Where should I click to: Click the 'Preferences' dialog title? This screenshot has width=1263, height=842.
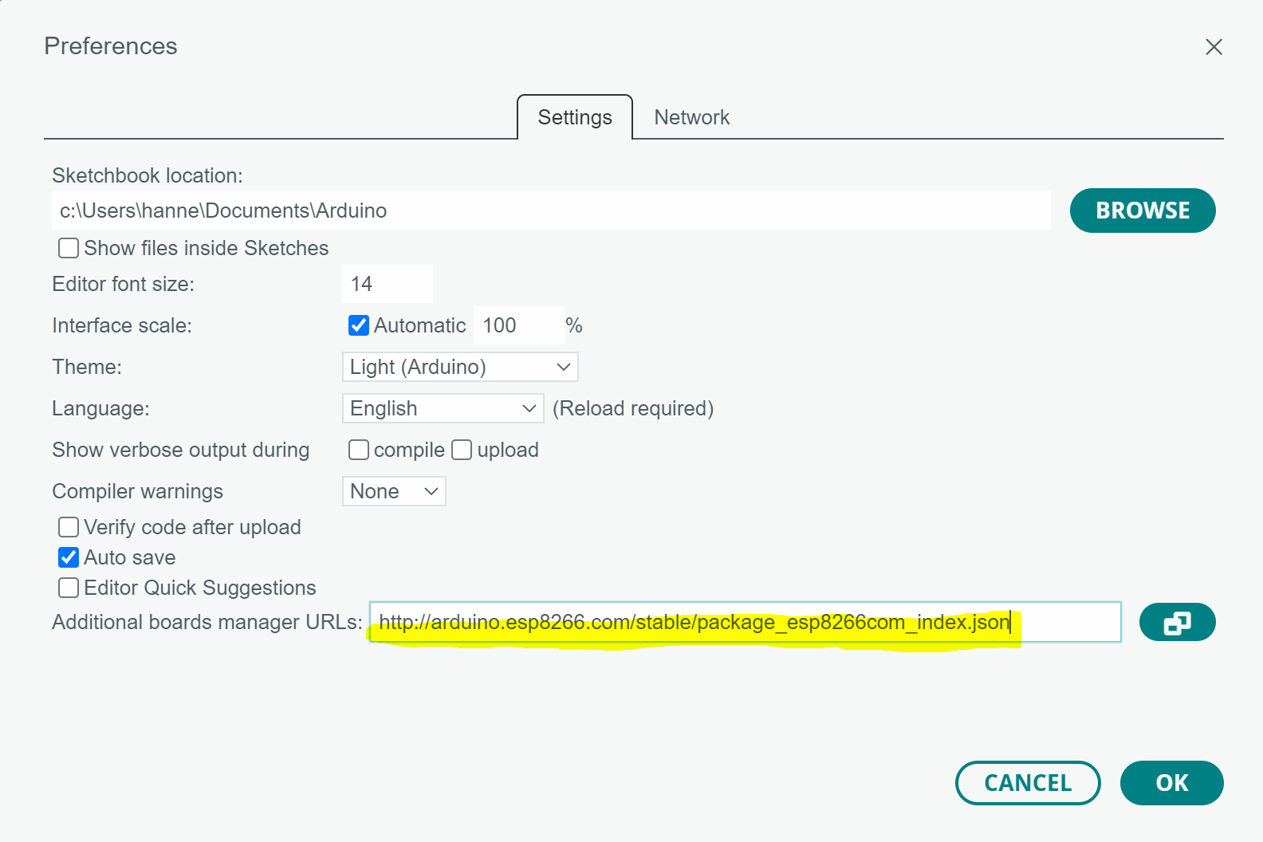coord(111,46)
